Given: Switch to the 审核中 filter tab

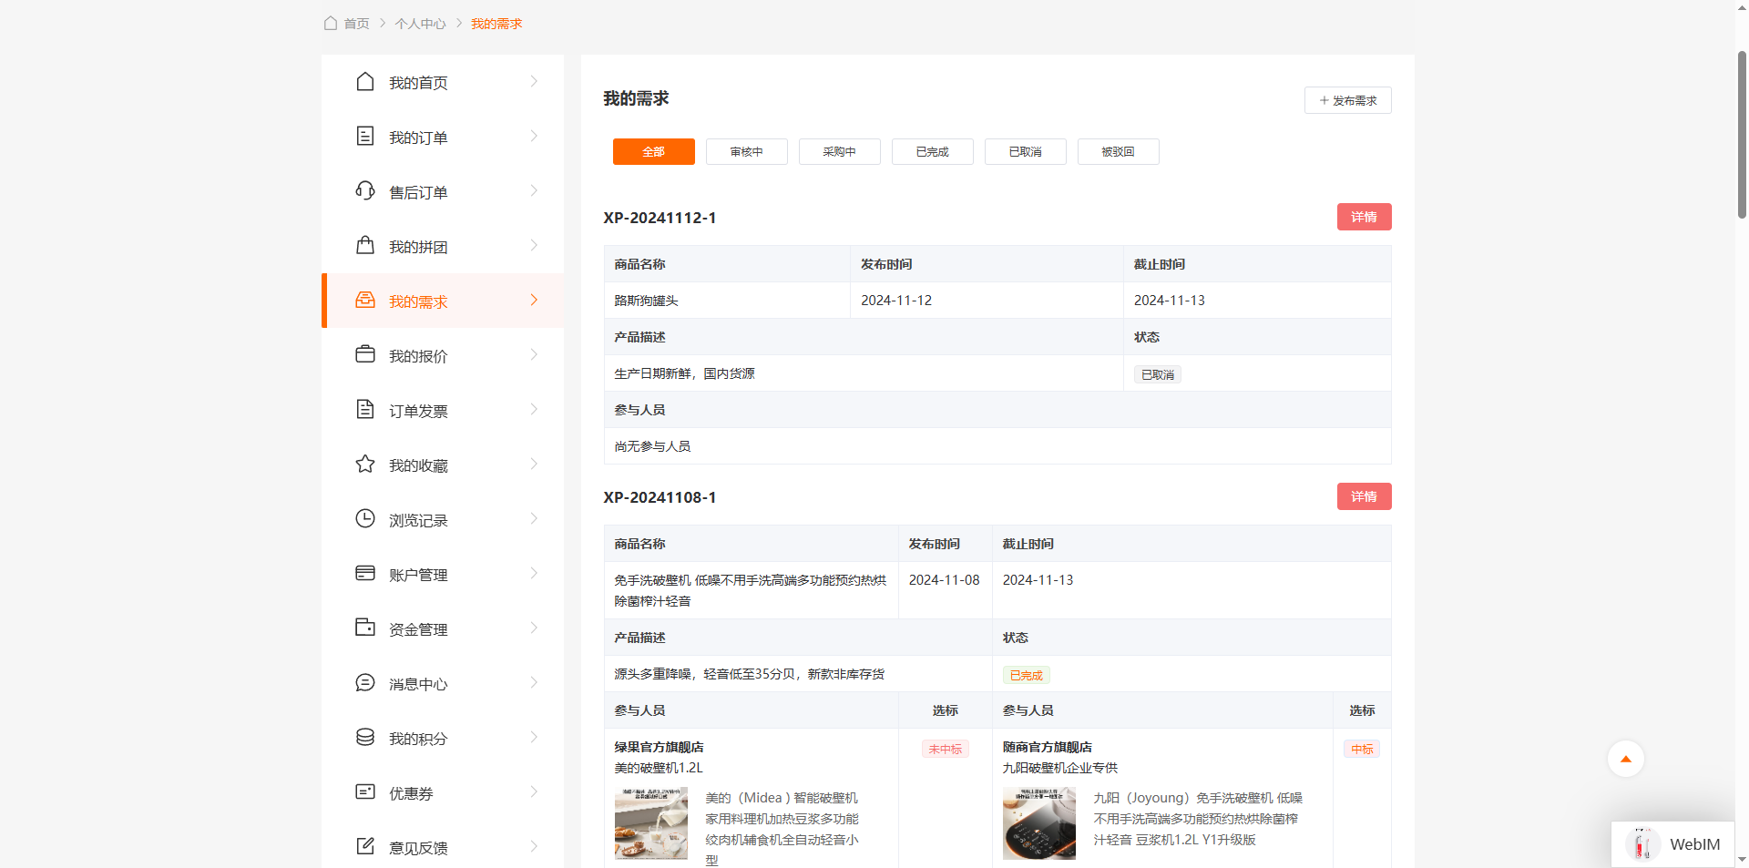Looking at the screenshot, I should click(746, 152).
